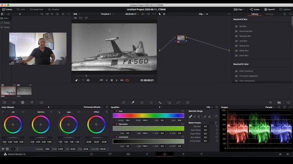The height and width of the screenshot is (164, 293).
Task: Select the Chromatic Adaptation effect
Action: point(249,76)
